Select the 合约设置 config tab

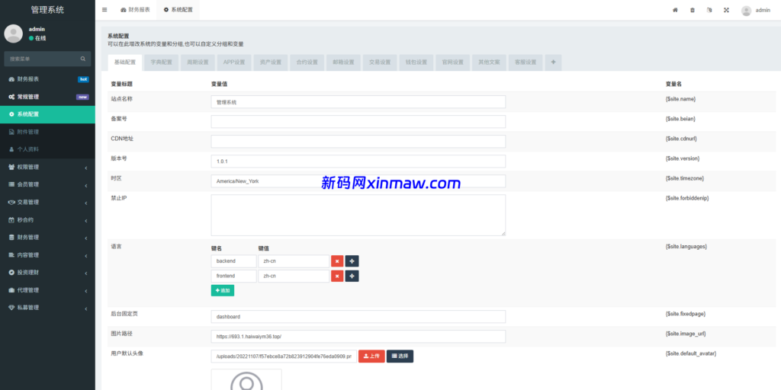pos(307,62)
